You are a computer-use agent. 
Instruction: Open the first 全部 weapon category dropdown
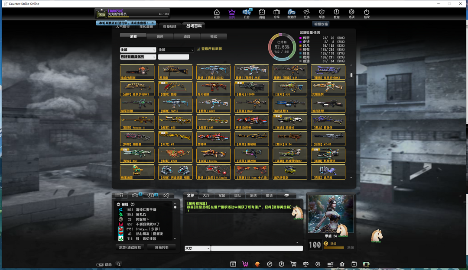pyautogui.click(x=138, y=50)
